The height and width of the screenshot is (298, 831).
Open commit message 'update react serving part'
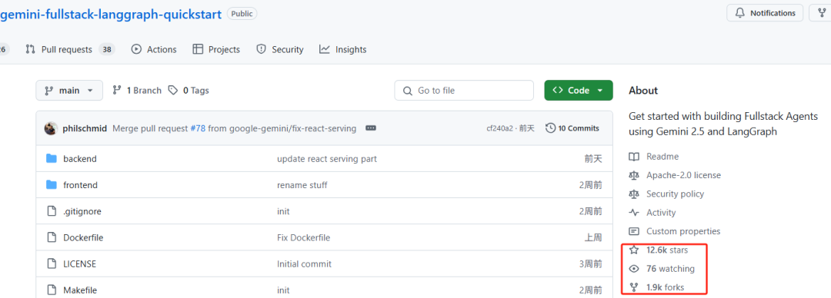[x=327, y=159]
